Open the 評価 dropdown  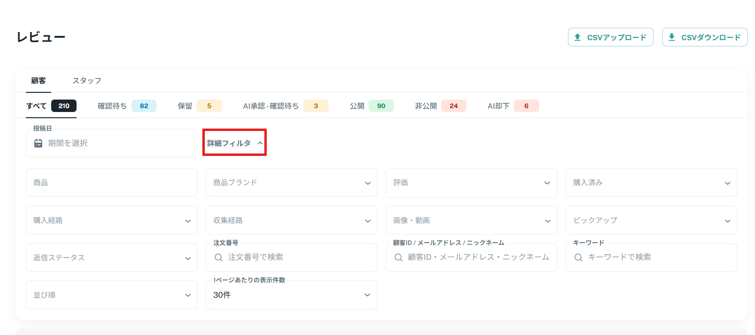click(x=471, y=182)
